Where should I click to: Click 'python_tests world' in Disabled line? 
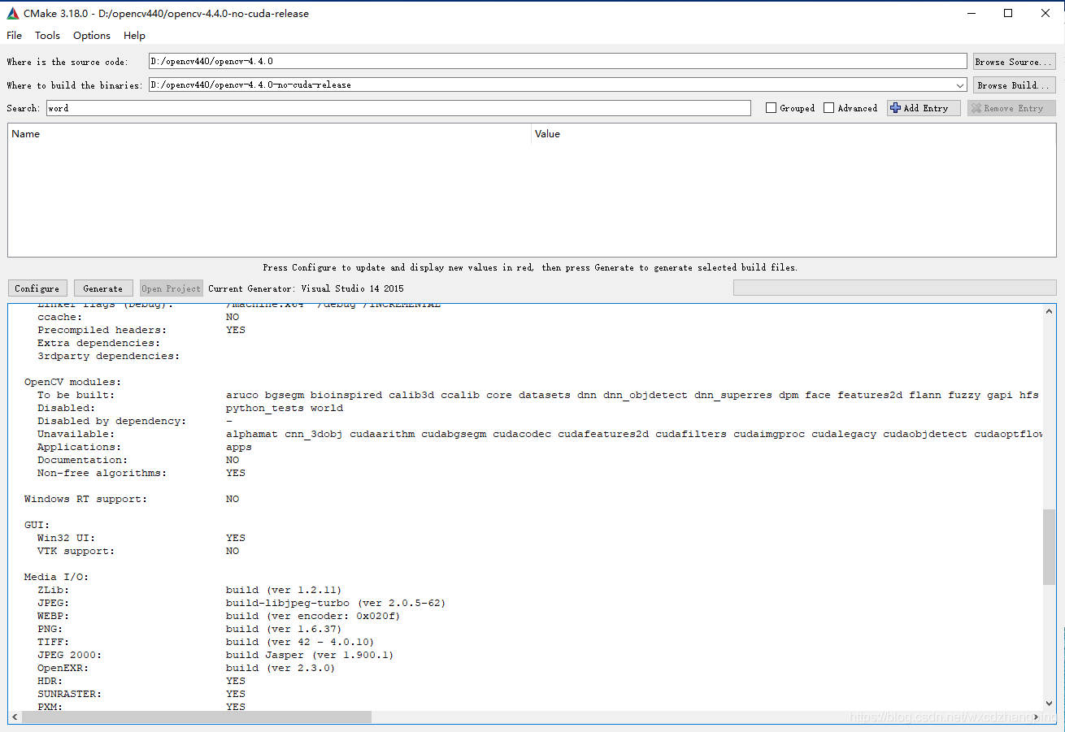pyautogui.click(x=285, y=408)
